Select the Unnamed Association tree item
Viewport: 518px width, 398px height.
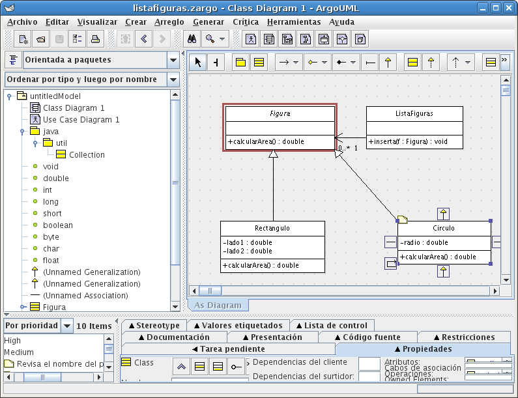(x=79, y=295)
